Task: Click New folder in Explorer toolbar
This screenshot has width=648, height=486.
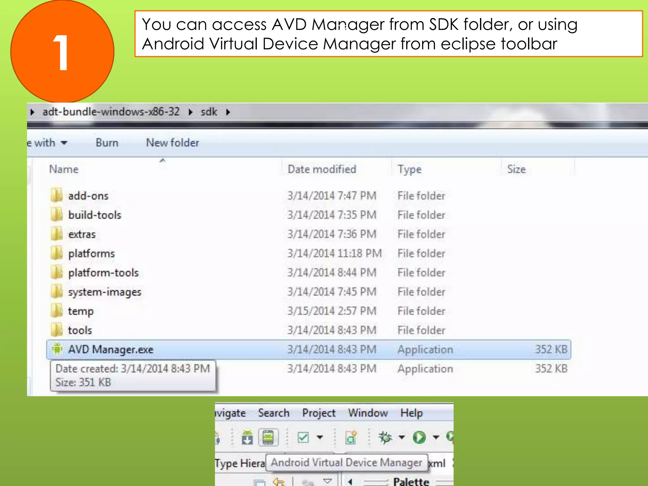Action: coord(172,143)
